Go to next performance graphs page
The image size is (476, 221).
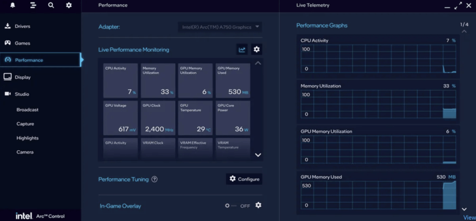(x=464, y=209)
